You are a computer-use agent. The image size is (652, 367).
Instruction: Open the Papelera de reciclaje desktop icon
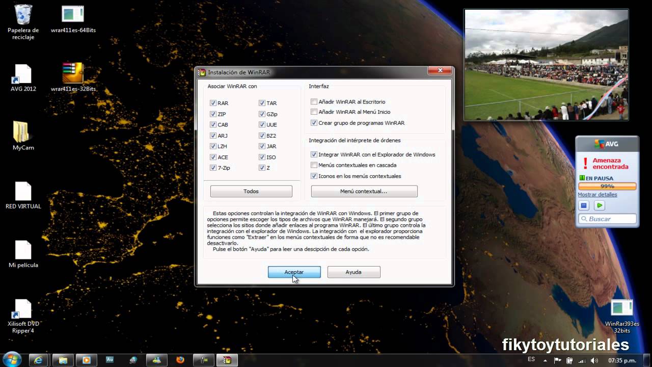tap(23, 22)
